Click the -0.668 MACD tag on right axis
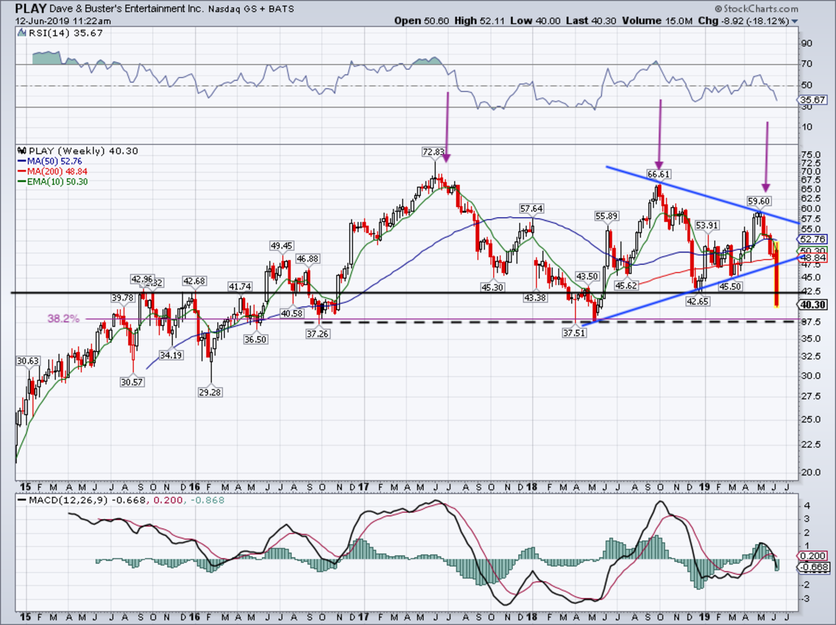 click(815, 567)
